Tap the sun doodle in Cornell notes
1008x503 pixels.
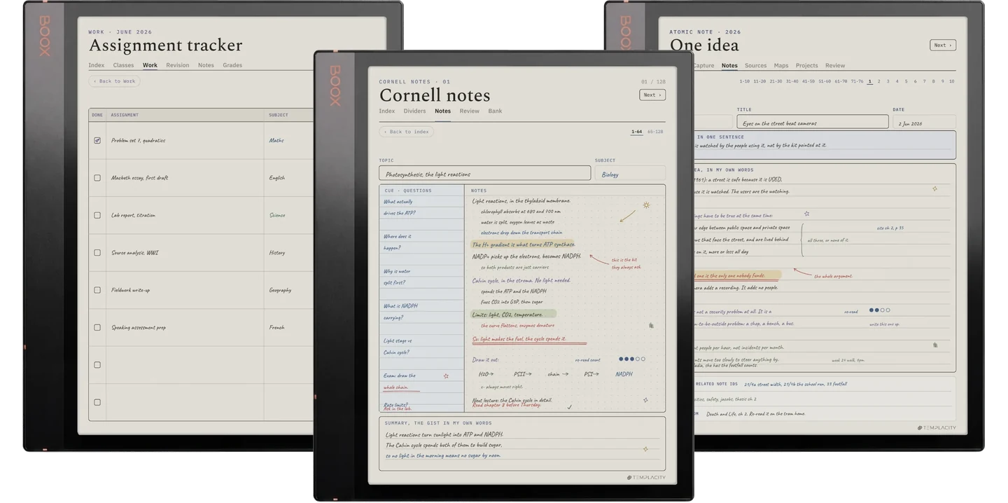(646, 205)
